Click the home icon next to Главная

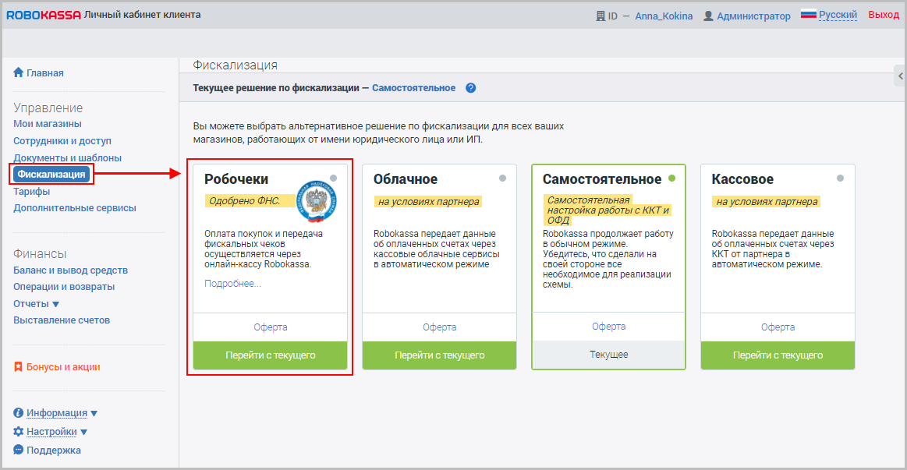pyautogui.click(x=19, y=72)
